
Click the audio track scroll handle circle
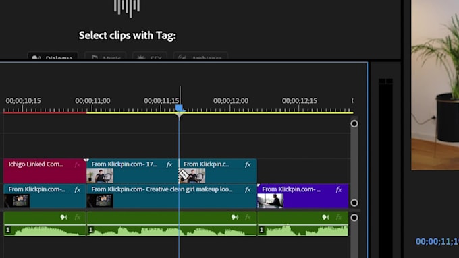[354, 218]
